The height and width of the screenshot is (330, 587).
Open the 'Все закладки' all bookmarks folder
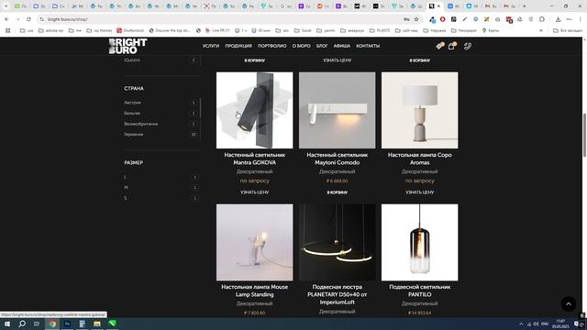pos(568,30)
